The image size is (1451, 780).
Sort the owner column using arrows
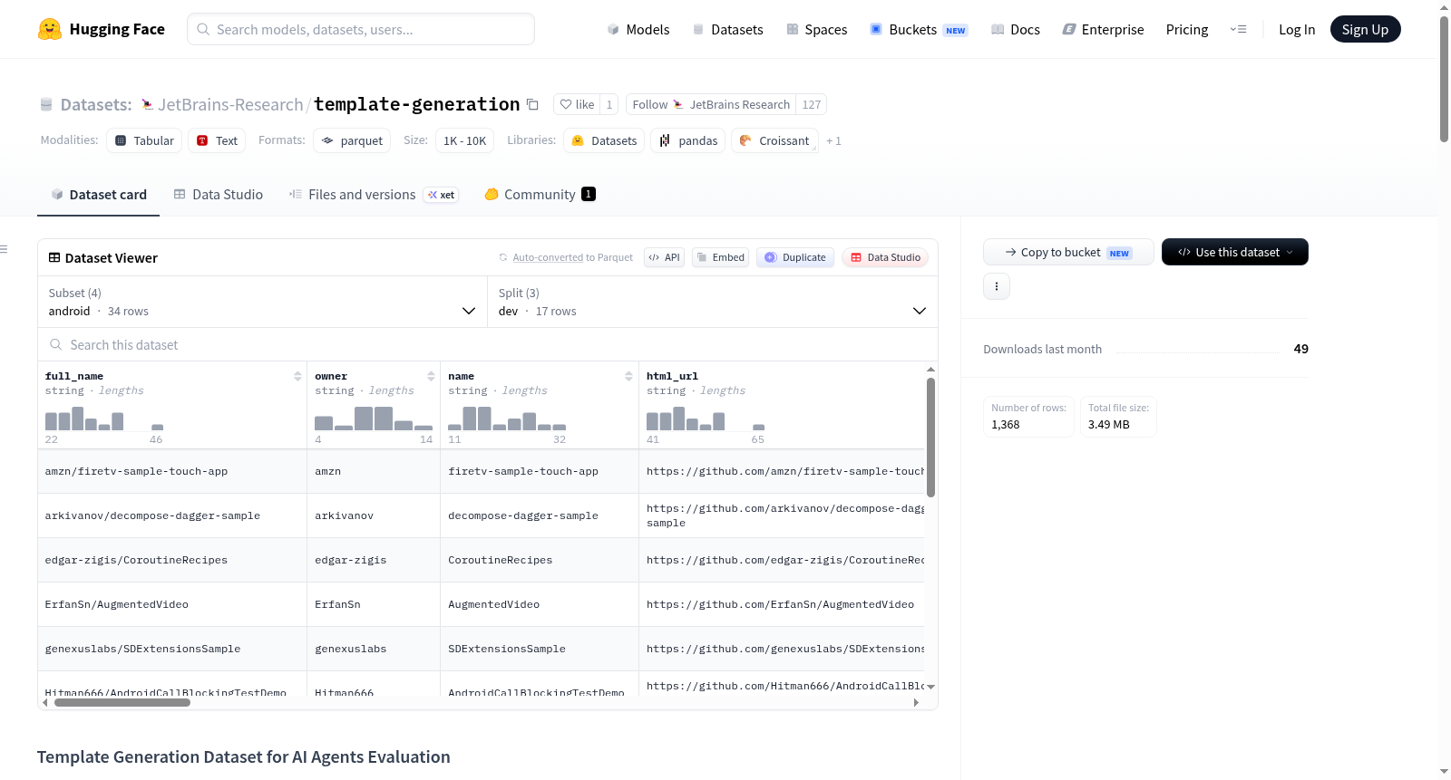[x=431, y=376]
